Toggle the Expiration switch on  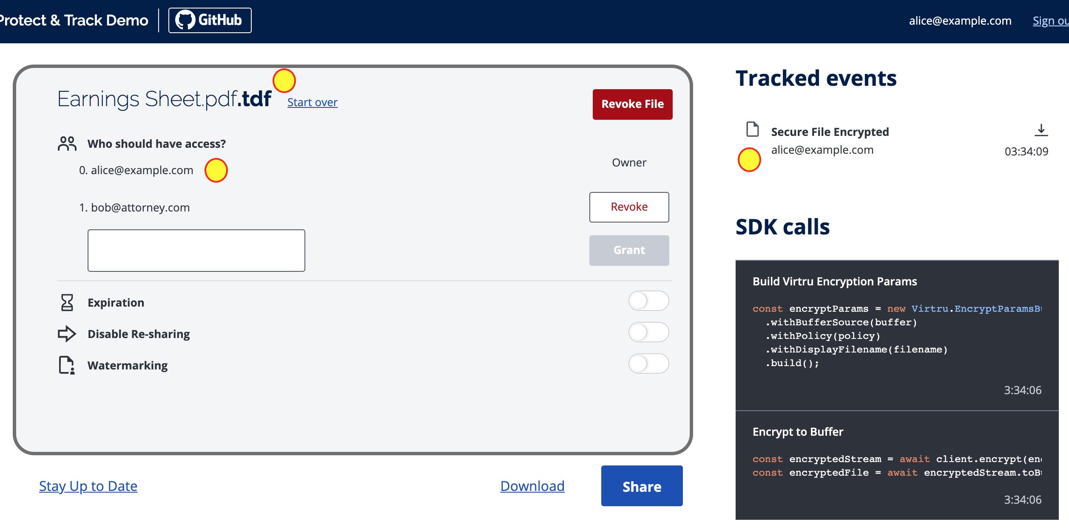coord(648,302)
